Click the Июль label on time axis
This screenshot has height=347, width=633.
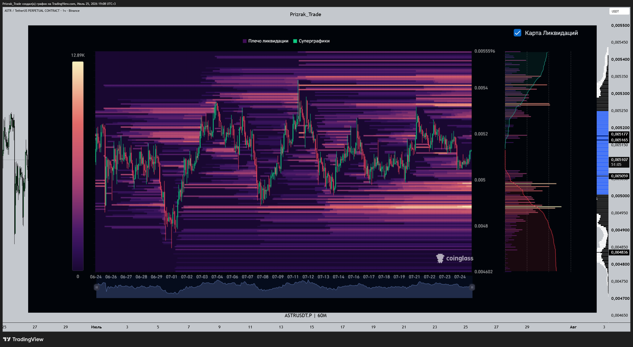pos(96,327)
